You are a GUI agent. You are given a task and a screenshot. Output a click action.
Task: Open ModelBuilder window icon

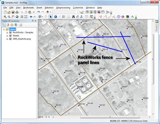[x=108, y=12]
